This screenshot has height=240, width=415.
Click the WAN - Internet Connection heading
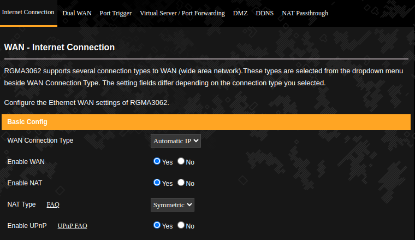(60, 47)
